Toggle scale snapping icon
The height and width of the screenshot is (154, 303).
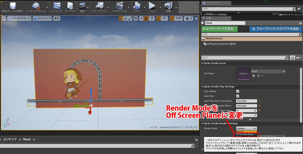click(x=172, y=18)
